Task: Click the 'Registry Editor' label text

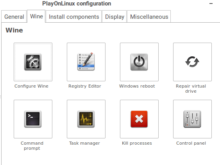Action: click(85, 86)
